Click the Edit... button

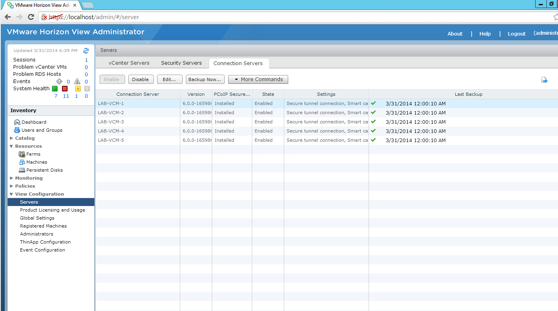[169, 79]
